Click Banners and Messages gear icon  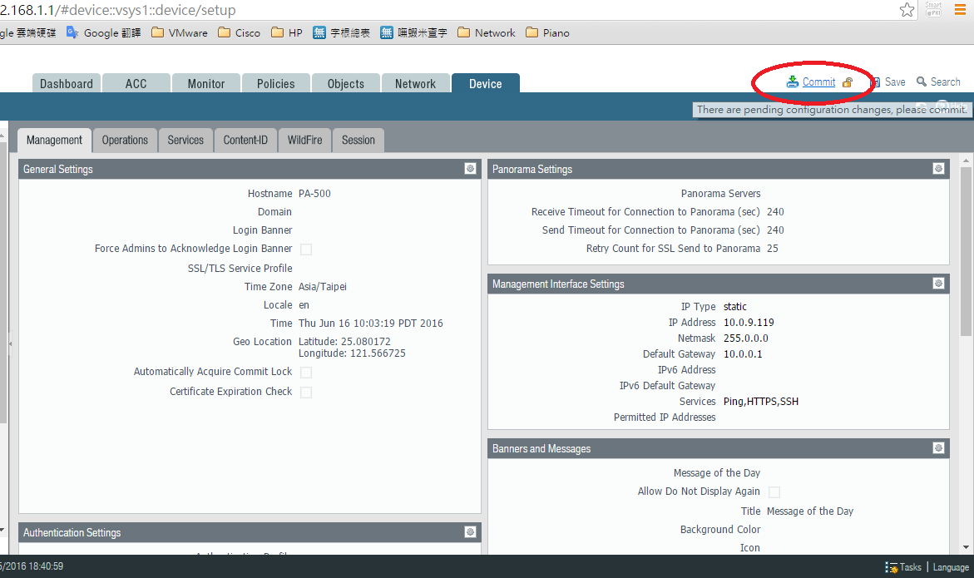[x=938, y=448]
